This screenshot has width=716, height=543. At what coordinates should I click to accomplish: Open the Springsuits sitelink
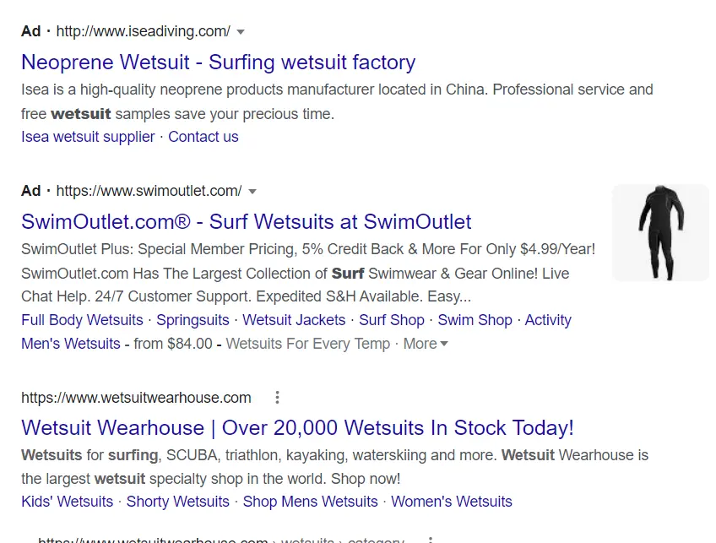(x=193, y=320)
